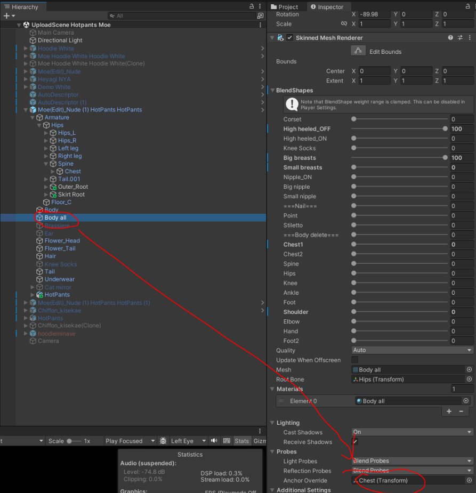
Task: Click the Skinned Mesh Renderer component icon
Action: pos(280,38)
